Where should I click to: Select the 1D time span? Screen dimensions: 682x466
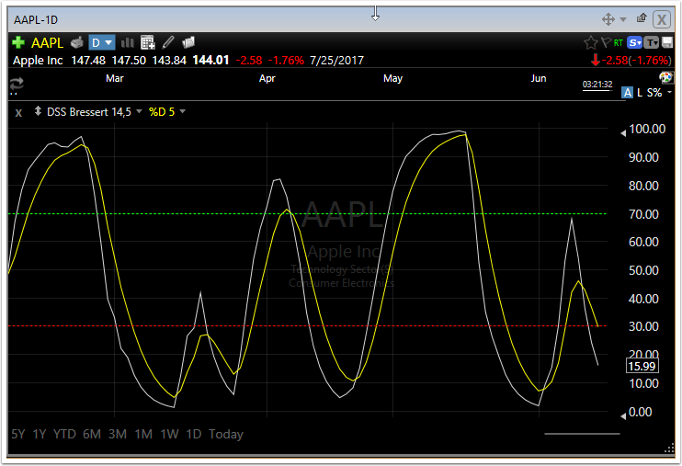[x=194, y=434]
